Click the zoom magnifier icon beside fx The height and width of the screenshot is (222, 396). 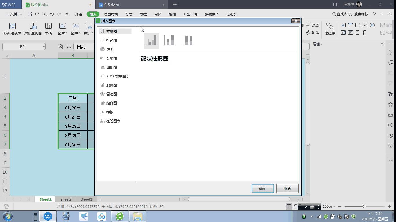coord(61,47)
